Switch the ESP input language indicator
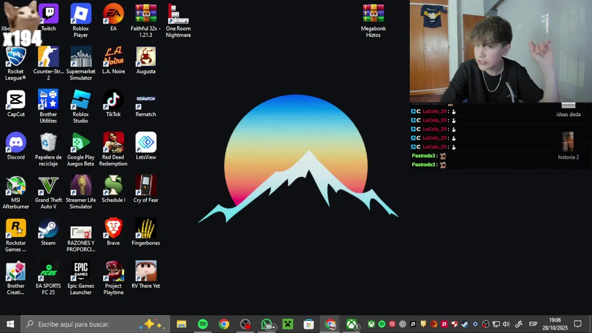This screenshot has height=333, width=592. point(533,324)
